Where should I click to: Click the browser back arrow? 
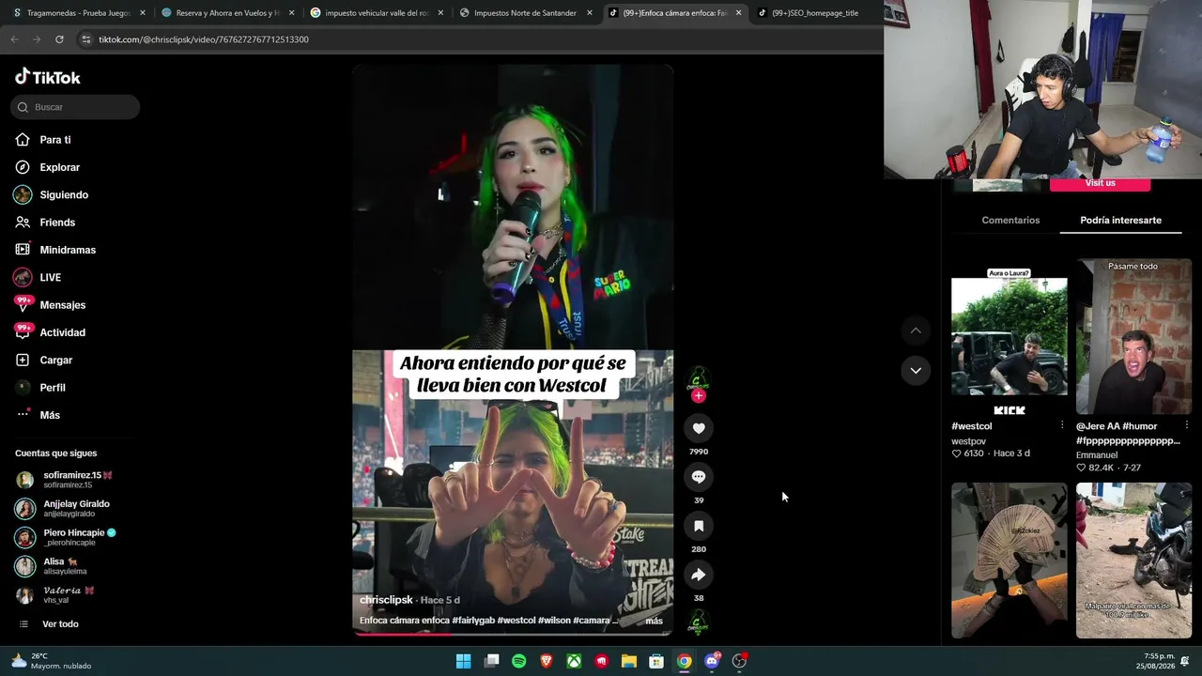(14, 39)
